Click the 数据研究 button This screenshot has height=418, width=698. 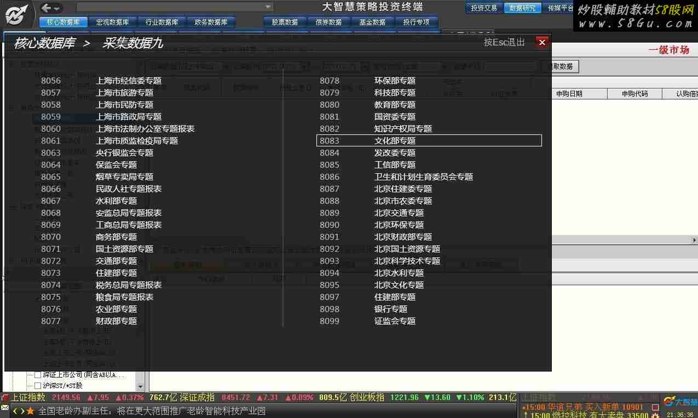point(522,8)
